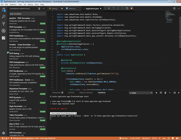Switch to the Note.css editor tab

[72, 9]
